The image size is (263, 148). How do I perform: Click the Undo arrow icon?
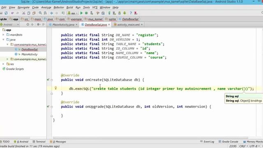(12, 13)
